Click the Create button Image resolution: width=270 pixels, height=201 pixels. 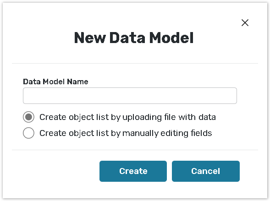point(133,171)
